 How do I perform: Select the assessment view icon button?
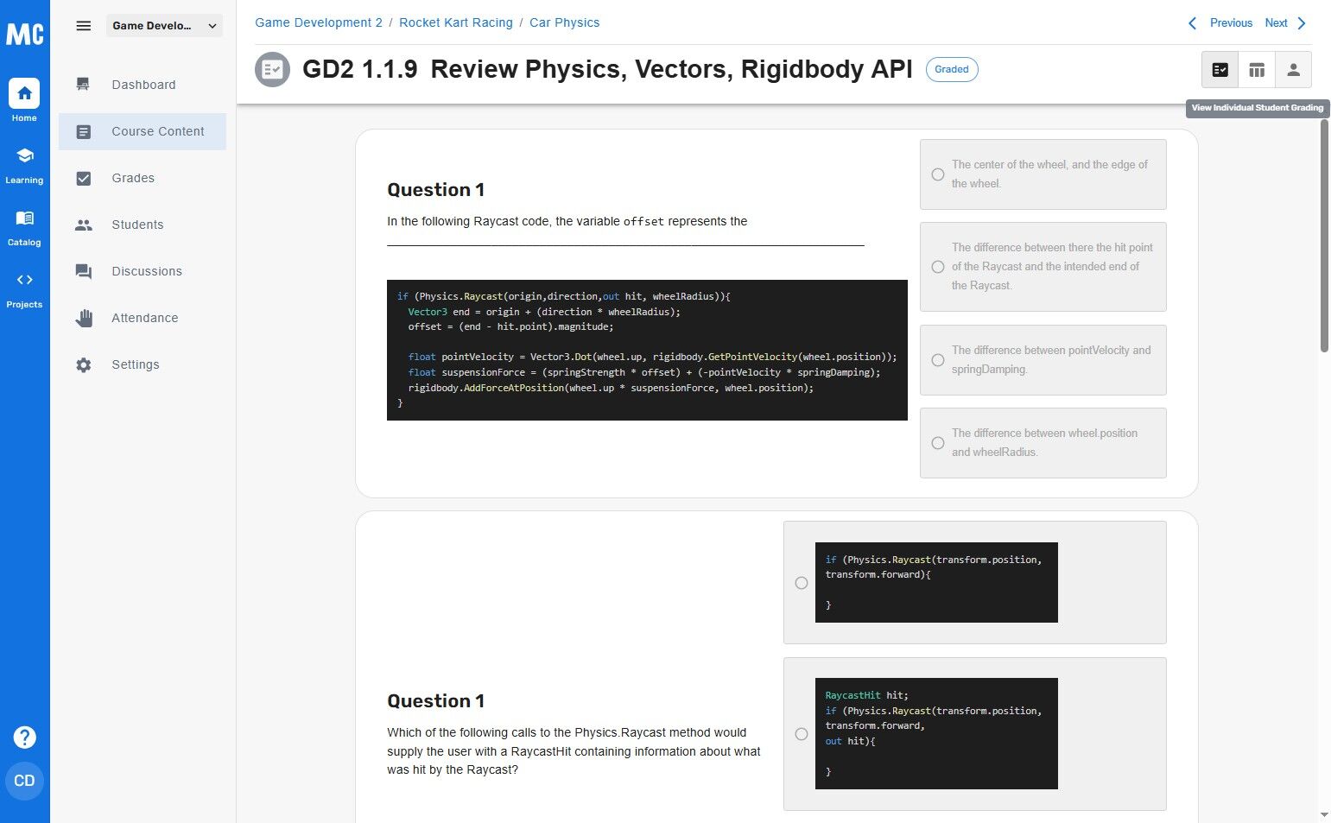click(1220, 70)
